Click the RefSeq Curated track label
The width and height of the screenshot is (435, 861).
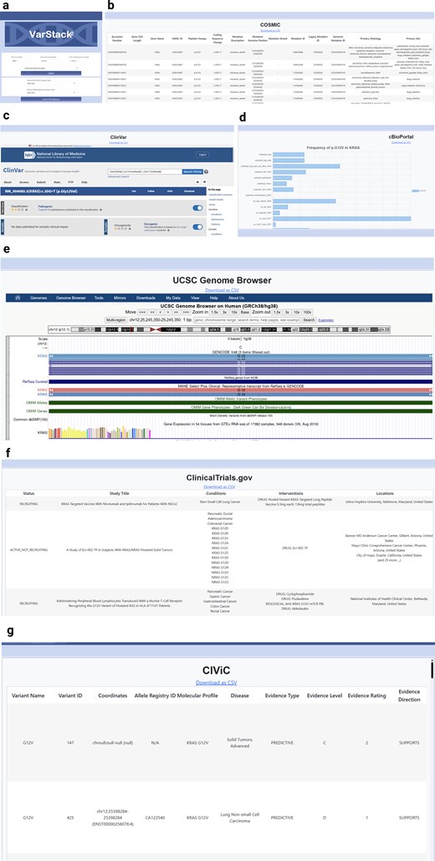[x=34, y=380]
